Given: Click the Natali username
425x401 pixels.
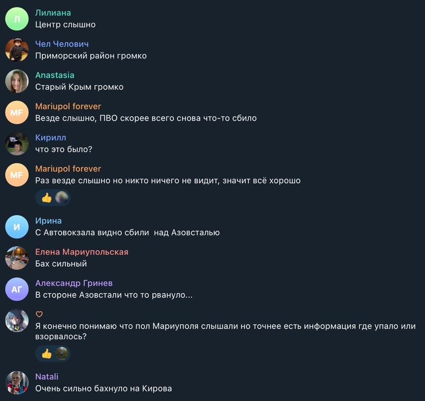Looking at the screenshot, I should (x=47, y=376).
